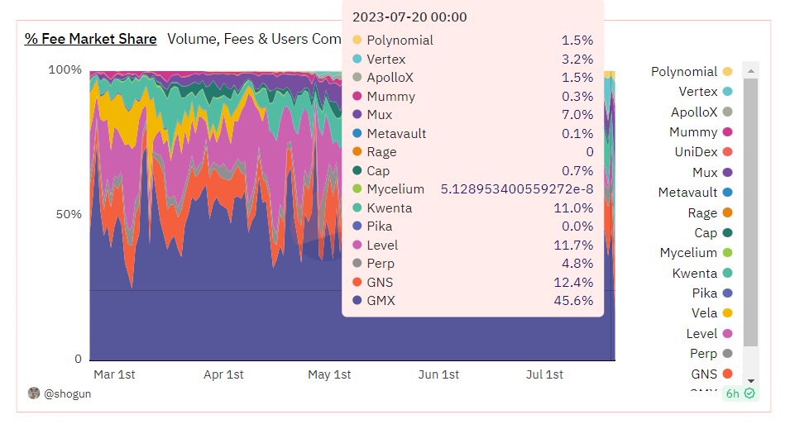Click the Vela yellow color dot
This screenshot has height=429, width=790.
(727, 313)
